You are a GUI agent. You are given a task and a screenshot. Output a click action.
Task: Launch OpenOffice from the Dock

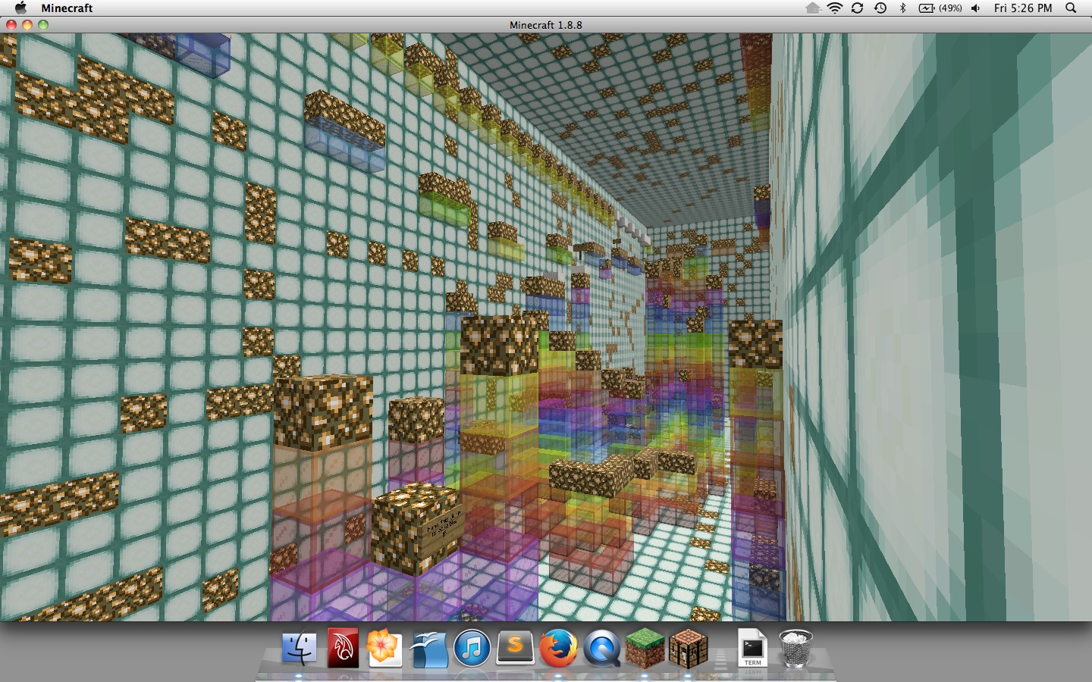[x=428, y=649]
